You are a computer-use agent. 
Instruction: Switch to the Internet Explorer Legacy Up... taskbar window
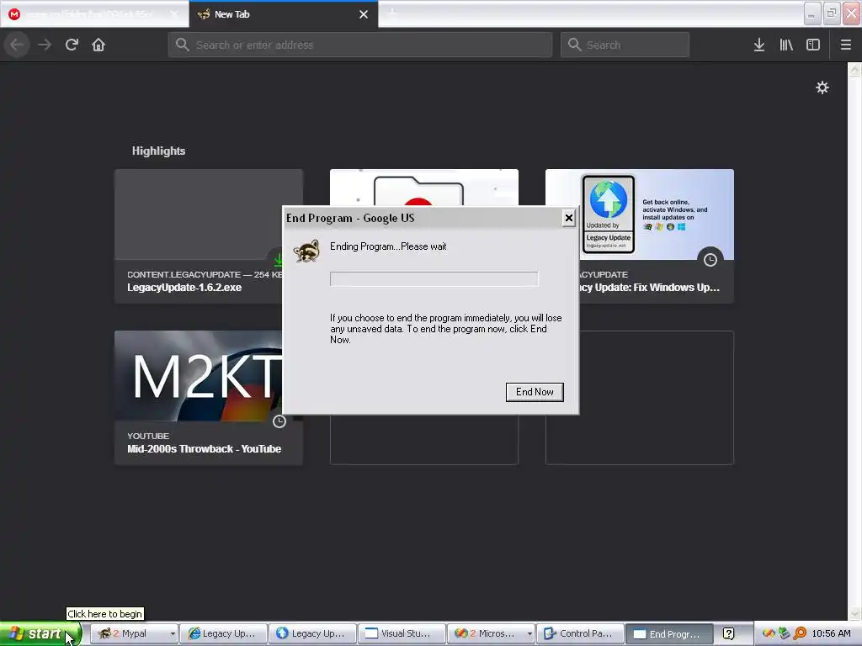pyautogui.click(x=223, y=633)
